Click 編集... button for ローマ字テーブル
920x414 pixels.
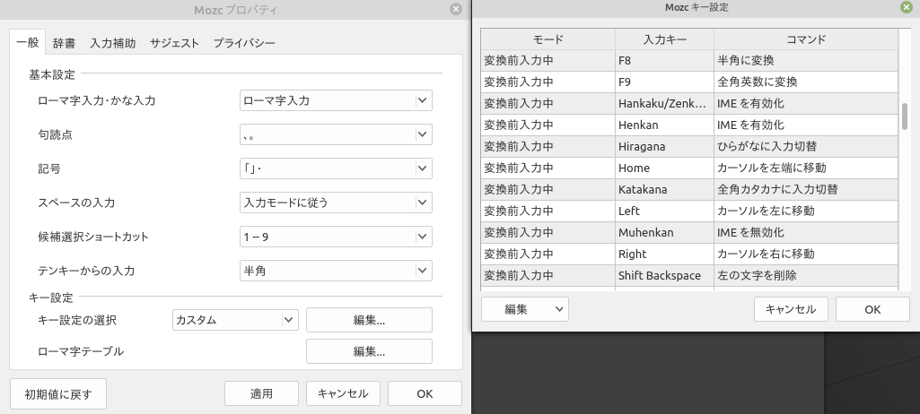point(369,351)
